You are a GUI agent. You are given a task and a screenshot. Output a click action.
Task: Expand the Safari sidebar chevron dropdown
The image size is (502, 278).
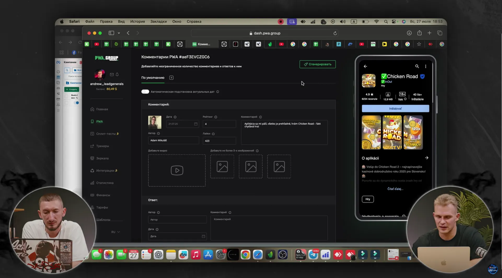(119, 33)
